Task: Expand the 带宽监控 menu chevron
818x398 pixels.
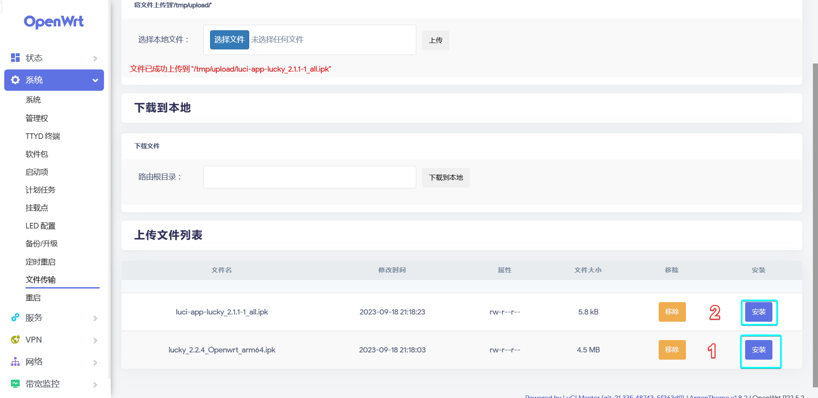Action: pos(95,384)
